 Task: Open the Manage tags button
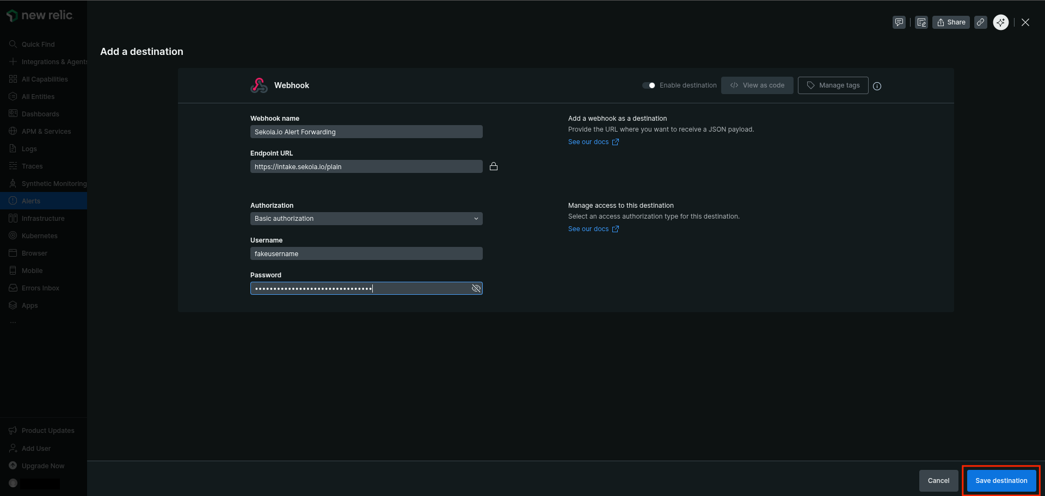833,85
